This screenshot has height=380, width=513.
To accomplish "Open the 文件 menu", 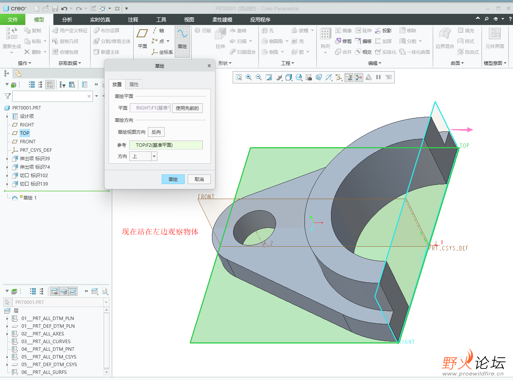I will tap(13, 19).
